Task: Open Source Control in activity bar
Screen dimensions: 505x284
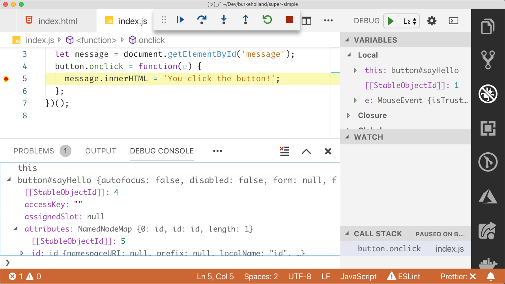Action: (488, 60)
